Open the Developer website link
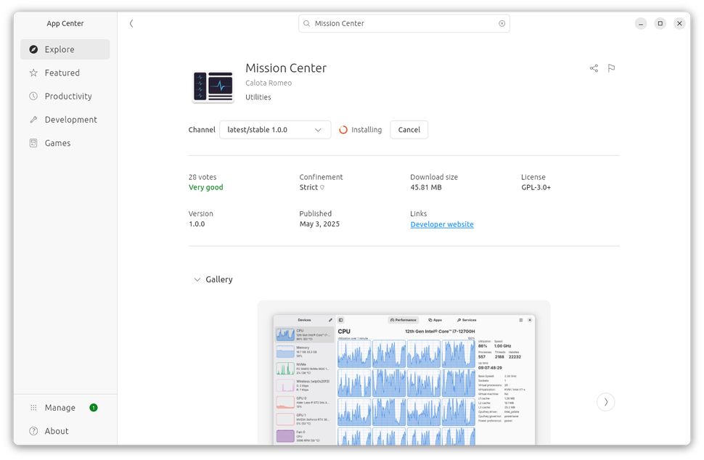This screenshot has height=460, width=704. pos(442,224)
